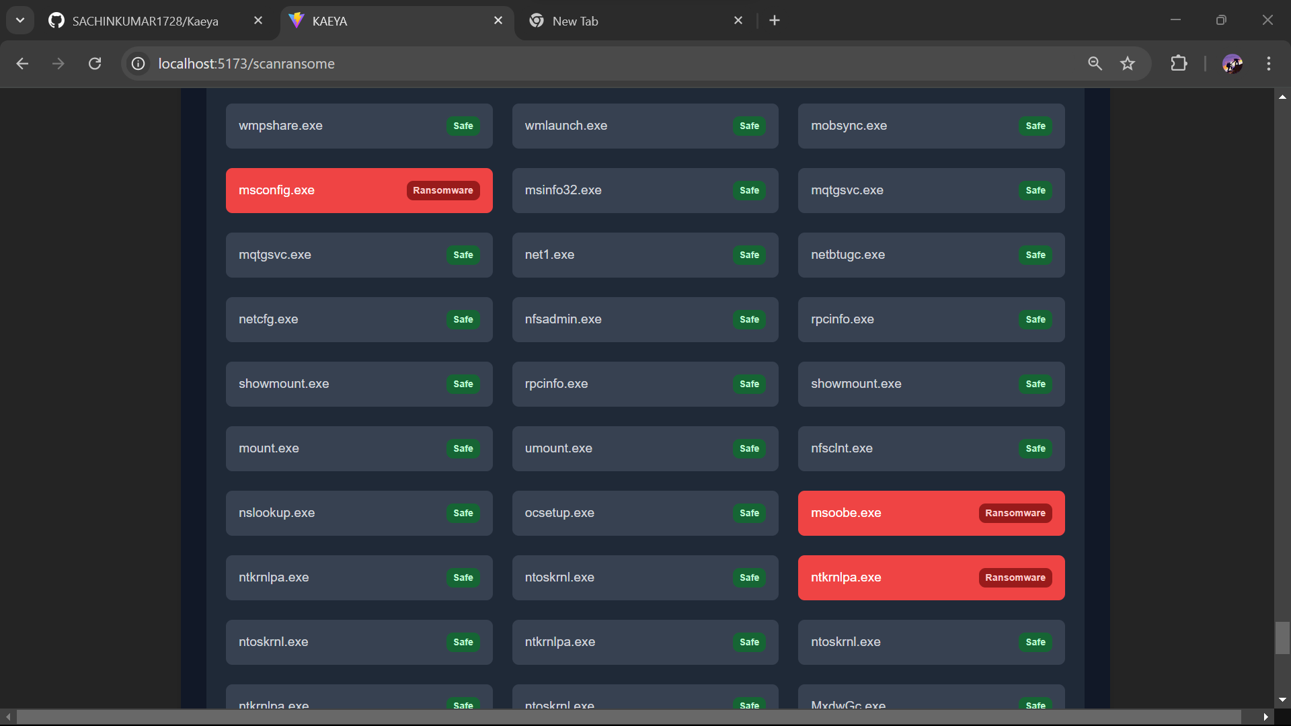
Task: Expand the tab search dropdown arrow
Action: 20,20
